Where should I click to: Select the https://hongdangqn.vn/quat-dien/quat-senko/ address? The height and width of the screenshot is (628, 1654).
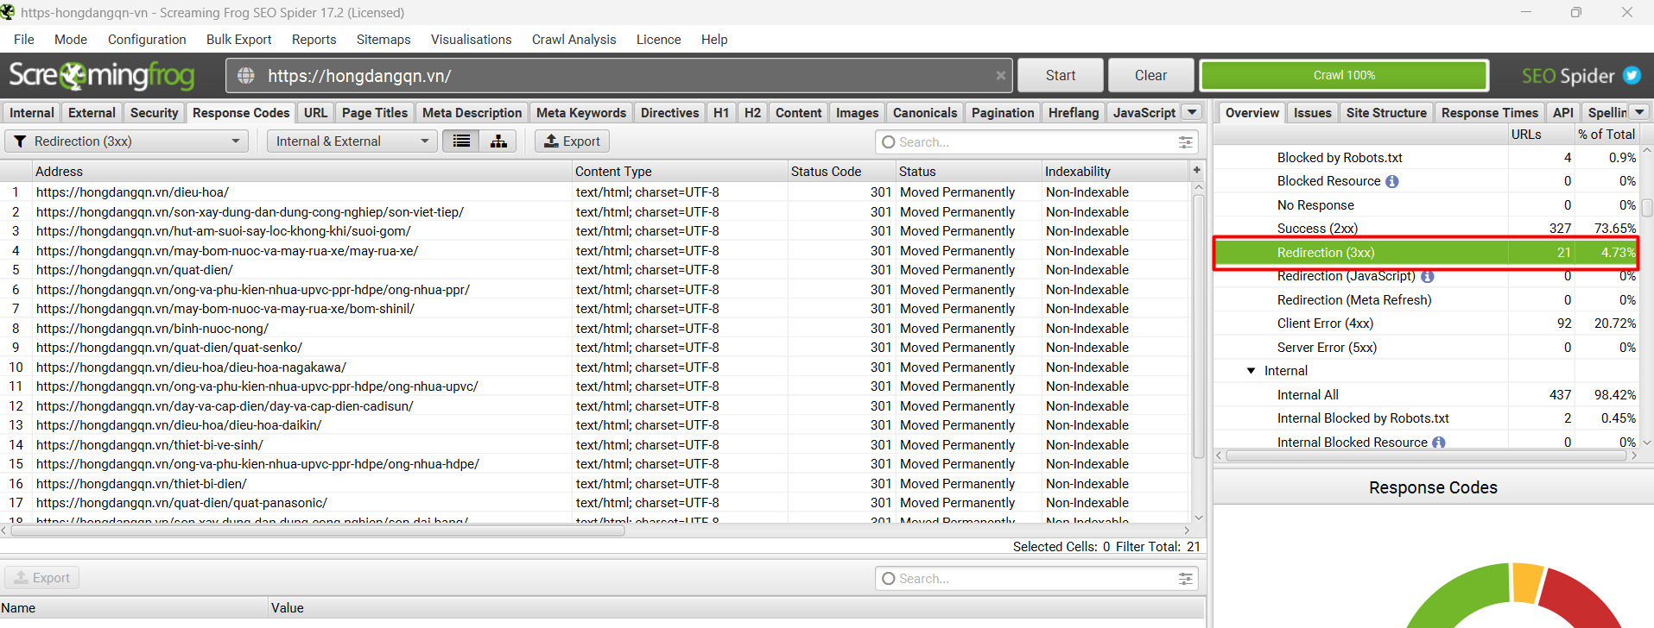point(169,348)
